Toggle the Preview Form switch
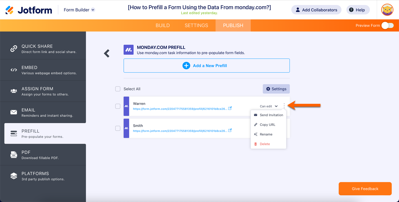This screenshot has width=399, height=202. tap(387, 25)
